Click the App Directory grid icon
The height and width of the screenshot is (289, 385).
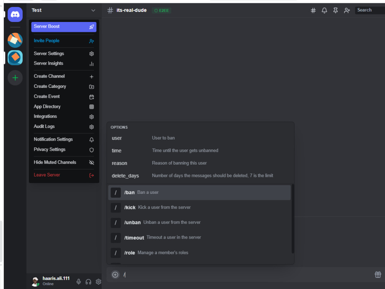pyautogui.click(x=91, y=107)
